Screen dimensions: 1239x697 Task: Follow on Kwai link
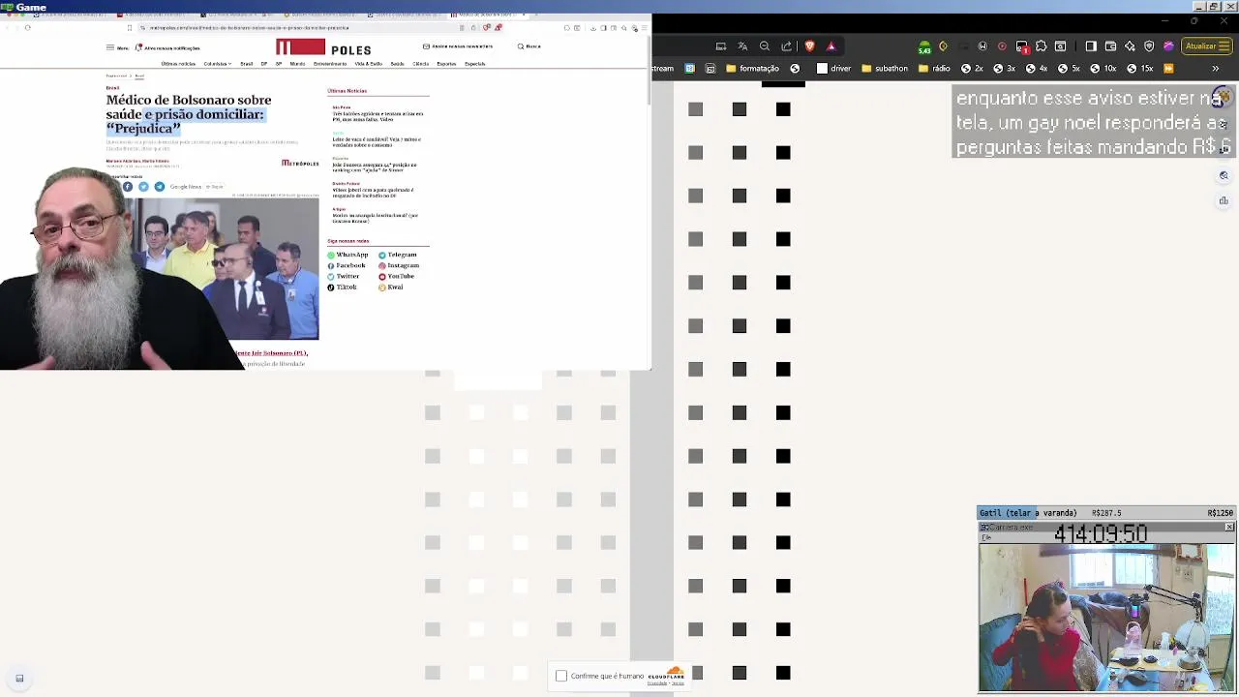pos(391,288)
